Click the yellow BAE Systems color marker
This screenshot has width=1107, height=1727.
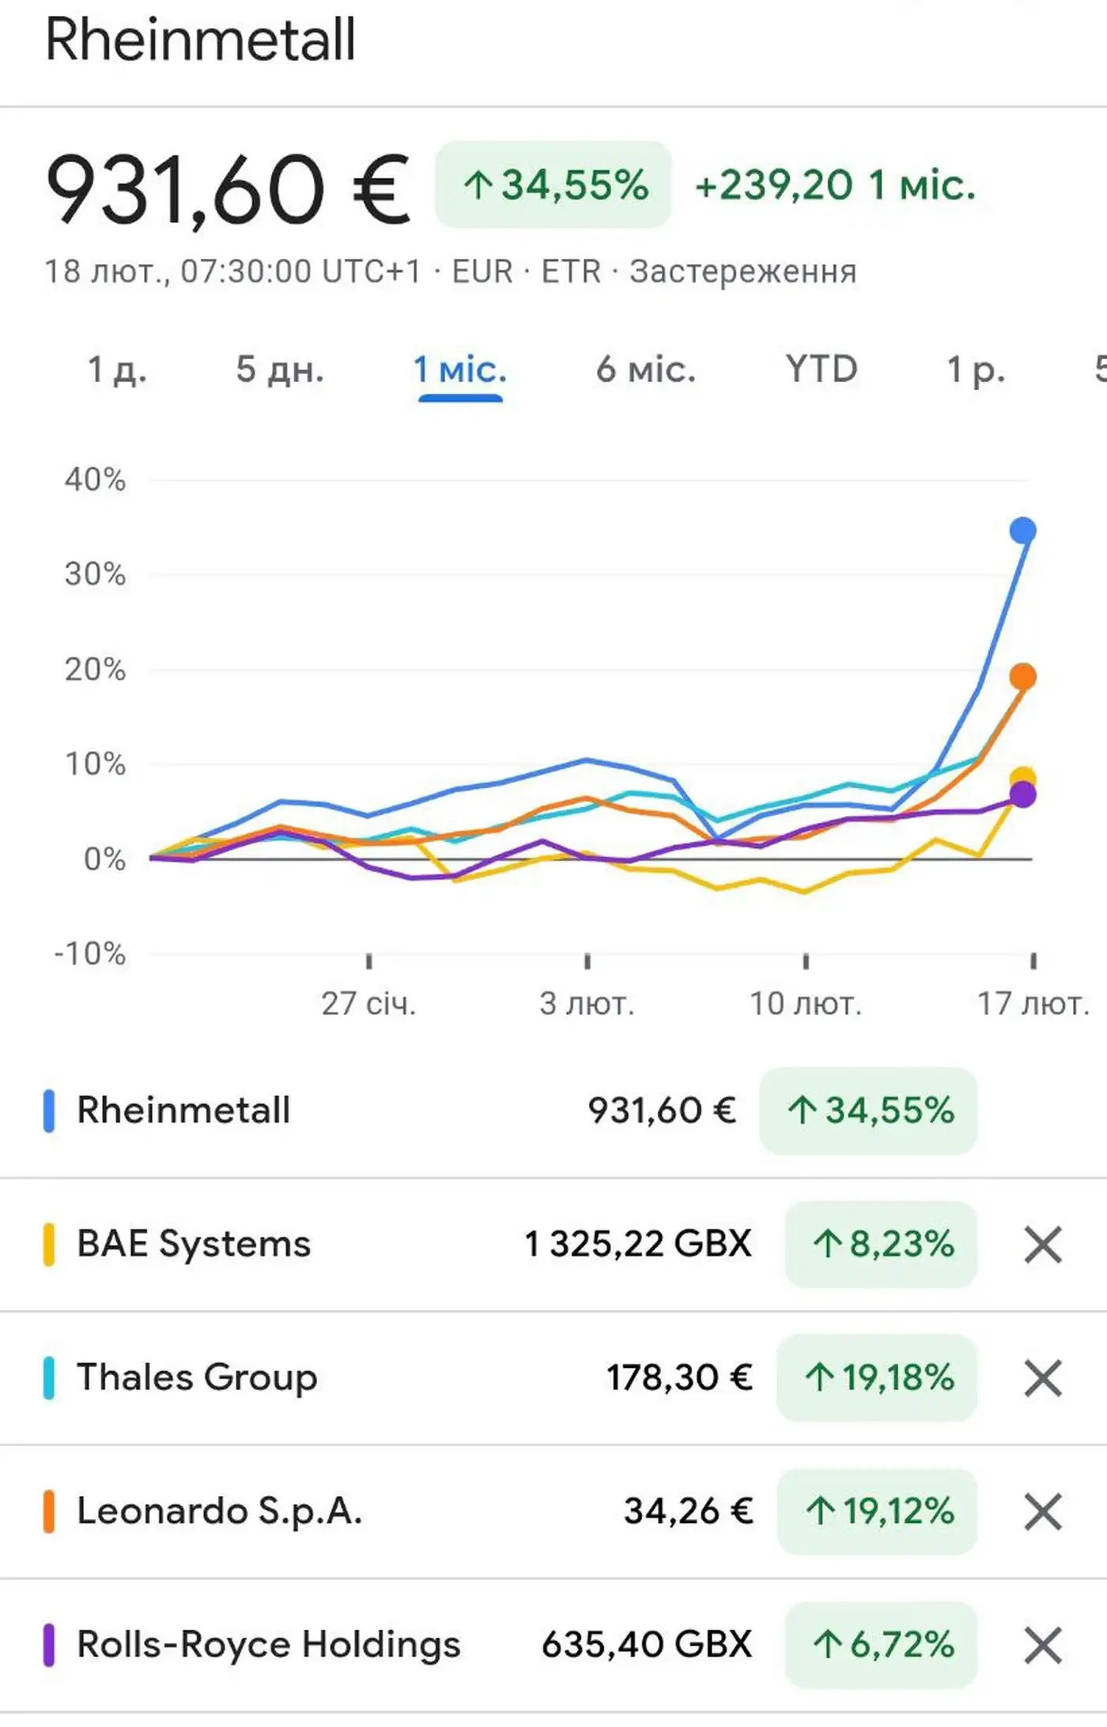(49, 1244)
